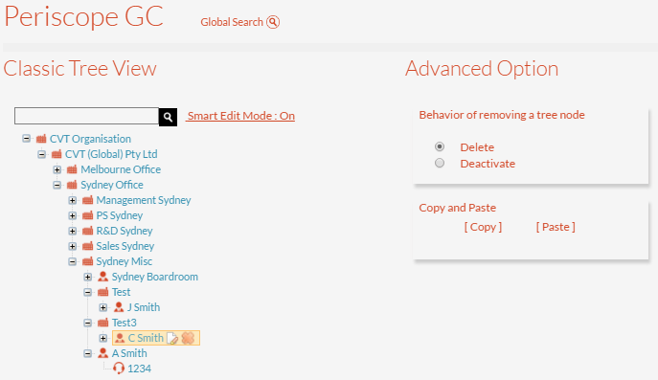Click the headset icon next to 1234

coord(119,369)
